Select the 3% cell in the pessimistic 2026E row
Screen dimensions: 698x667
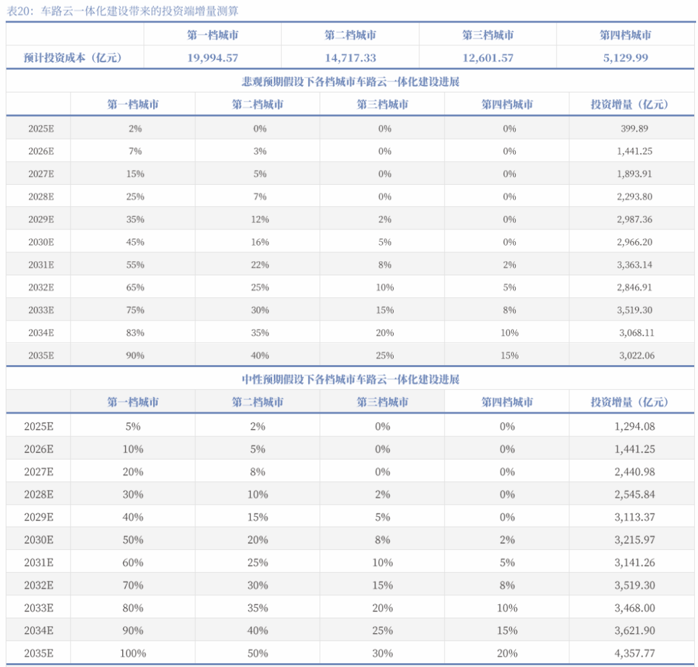pos(260,151)
